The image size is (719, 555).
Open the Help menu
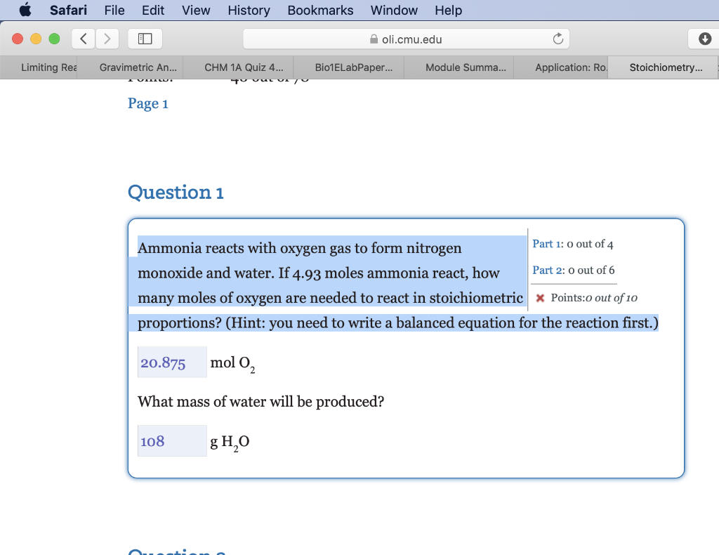point(449,10)
